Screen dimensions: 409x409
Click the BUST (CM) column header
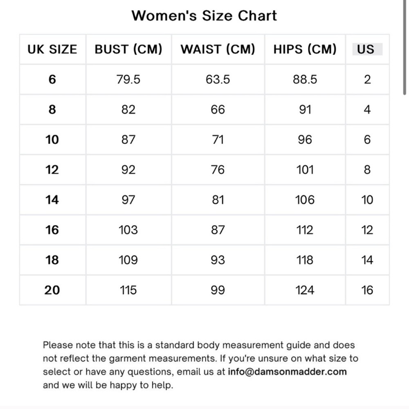click(128, 49)
